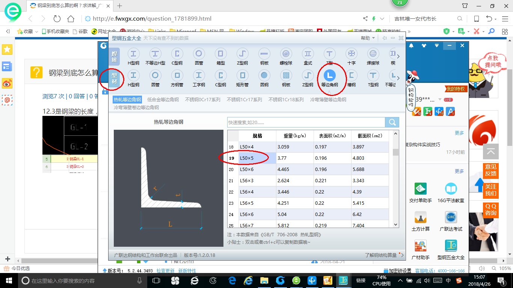Click 关注我们 orange button
513x288 pixels.
click(490, 190)
